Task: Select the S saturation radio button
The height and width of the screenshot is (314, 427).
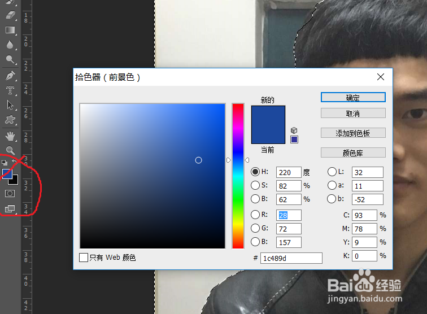Action: point(255,185)
